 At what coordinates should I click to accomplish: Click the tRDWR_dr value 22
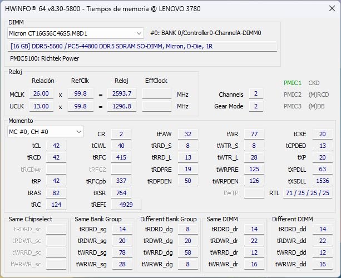click(x=254, y=241)
